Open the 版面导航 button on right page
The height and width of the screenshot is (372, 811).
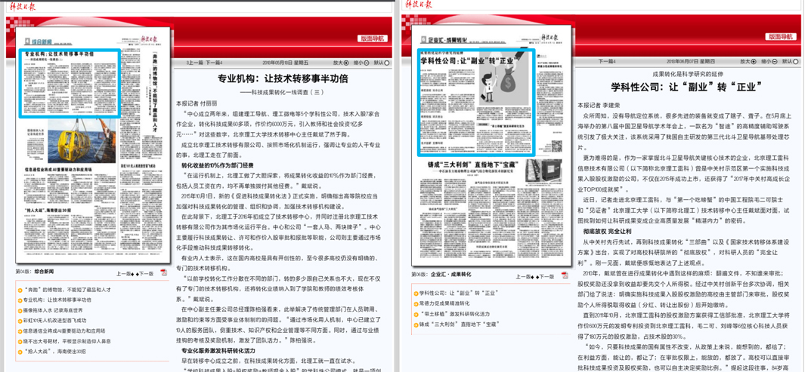click(781, 36)
